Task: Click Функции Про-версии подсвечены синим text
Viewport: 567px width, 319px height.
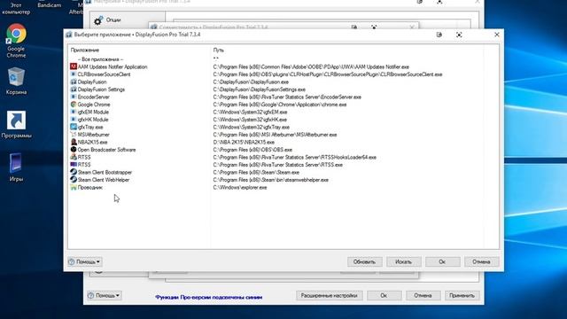Action: [x=209, y=298]
